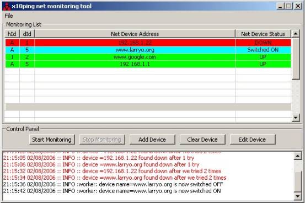The image size is (305, 203).
Task: Click Start Monitoring button
Action: point(52,139)
